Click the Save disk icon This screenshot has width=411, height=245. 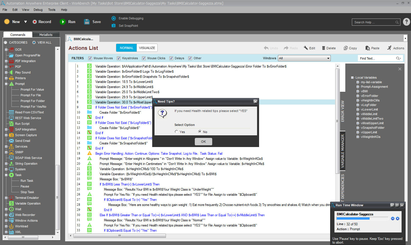(x=87, y=22)
